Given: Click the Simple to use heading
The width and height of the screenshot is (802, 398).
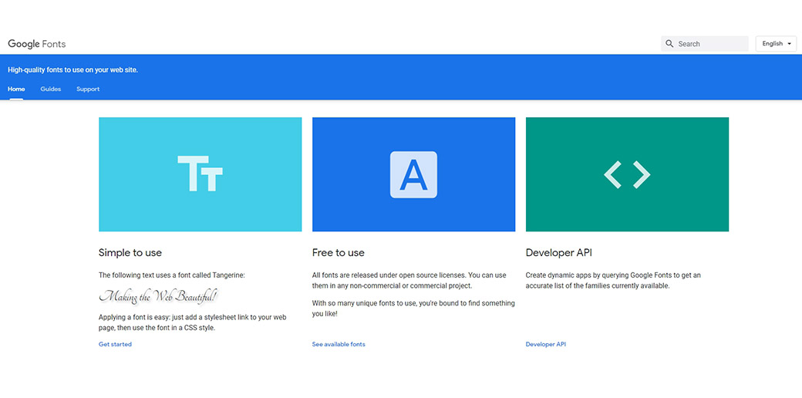Looking at the screenshot, I should pyautogui.click(x=130, y=252).
